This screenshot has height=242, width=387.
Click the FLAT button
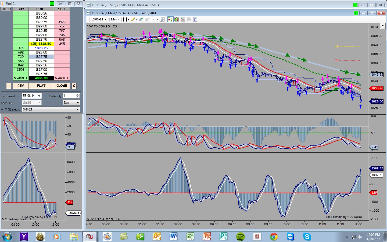point(41,86)
